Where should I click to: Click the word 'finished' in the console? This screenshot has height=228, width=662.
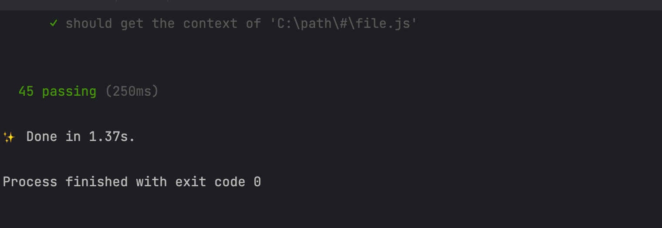tap(97, 182)
